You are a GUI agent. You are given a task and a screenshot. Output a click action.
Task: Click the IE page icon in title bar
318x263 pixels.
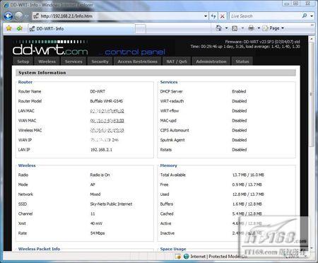tap(6, 5)
